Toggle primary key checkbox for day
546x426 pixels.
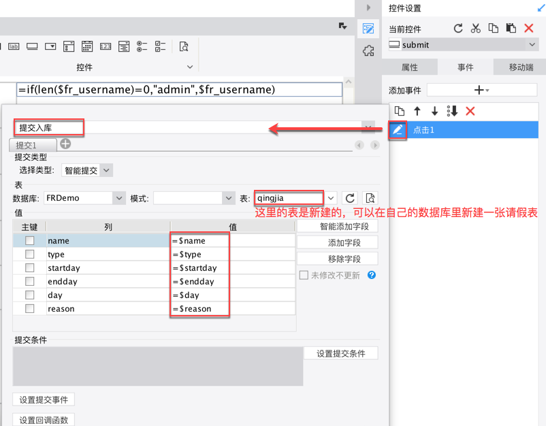[x=29, y=295]
